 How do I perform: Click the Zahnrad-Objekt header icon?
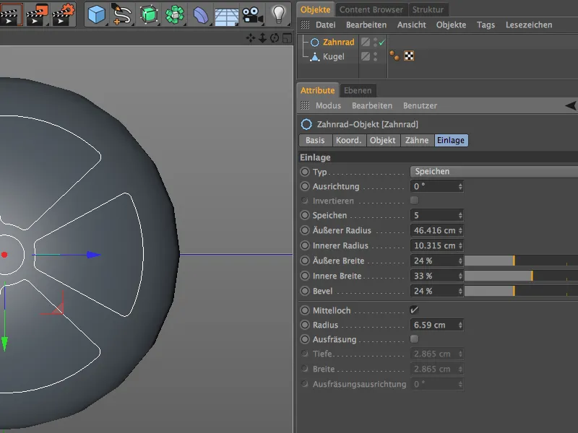[x=306, y=124]
